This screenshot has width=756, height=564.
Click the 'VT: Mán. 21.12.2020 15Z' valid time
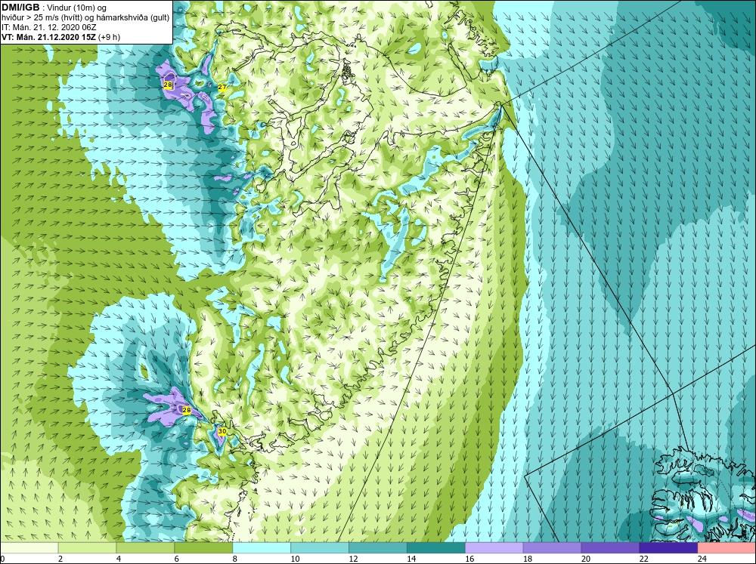point(48,37)
